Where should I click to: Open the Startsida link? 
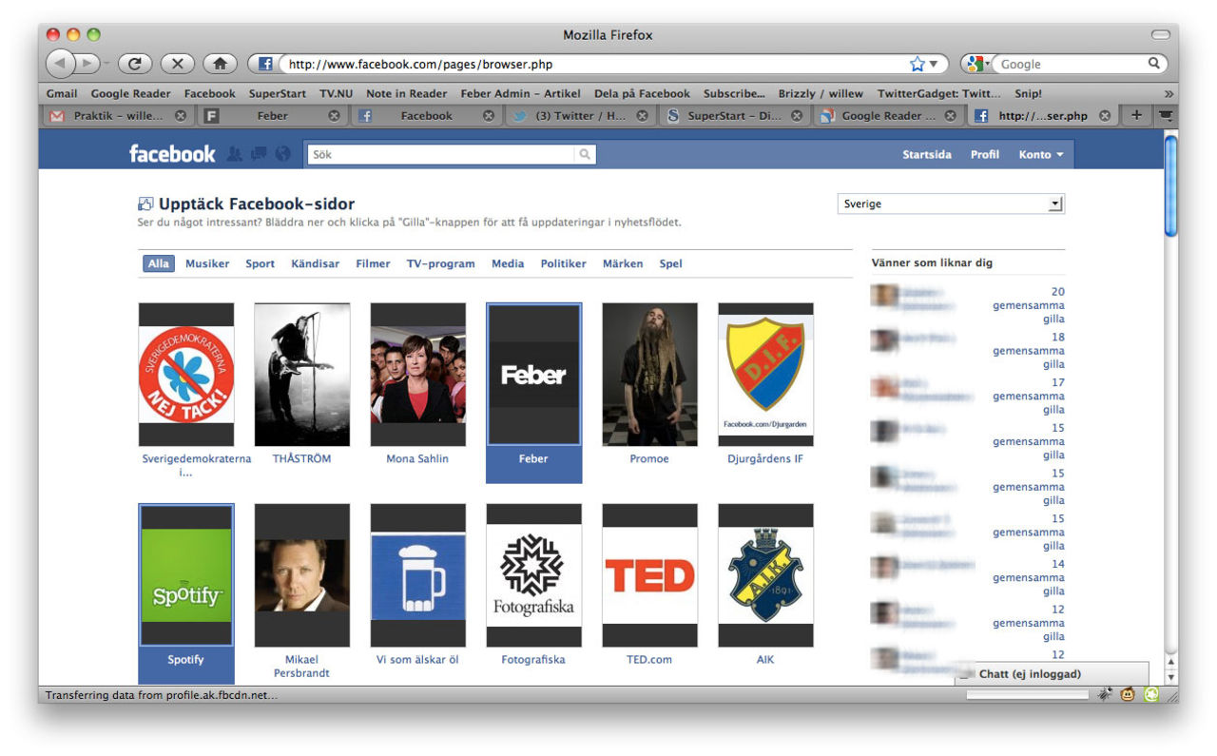pyautogui.click(x=926, y=155)
